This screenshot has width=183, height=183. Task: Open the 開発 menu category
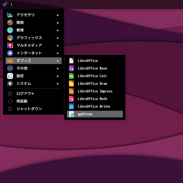coord(20,23)
